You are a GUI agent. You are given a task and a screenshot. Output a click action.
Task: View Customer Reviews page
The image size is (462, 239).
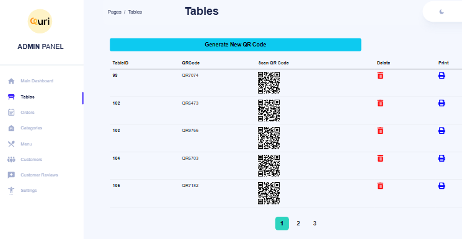[39, 175]
